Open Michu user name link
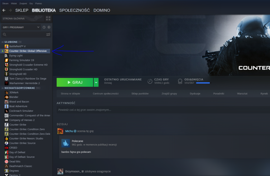This screenshot has height=176, width=270. coord(69,131)
